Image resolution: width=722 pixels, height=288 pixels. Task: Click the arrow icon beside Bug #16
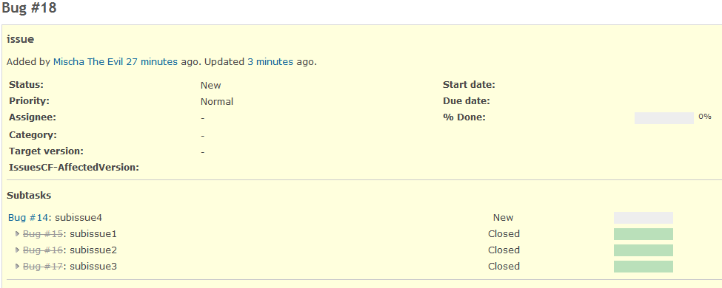point(18,250)
